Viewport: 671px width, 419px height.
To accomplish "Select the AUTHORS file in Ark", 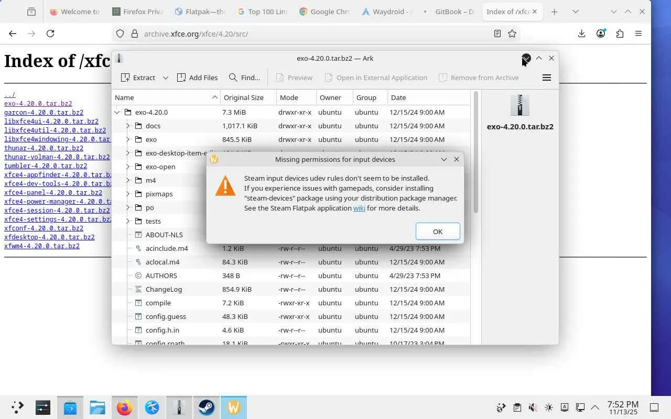I will point(291,275).
